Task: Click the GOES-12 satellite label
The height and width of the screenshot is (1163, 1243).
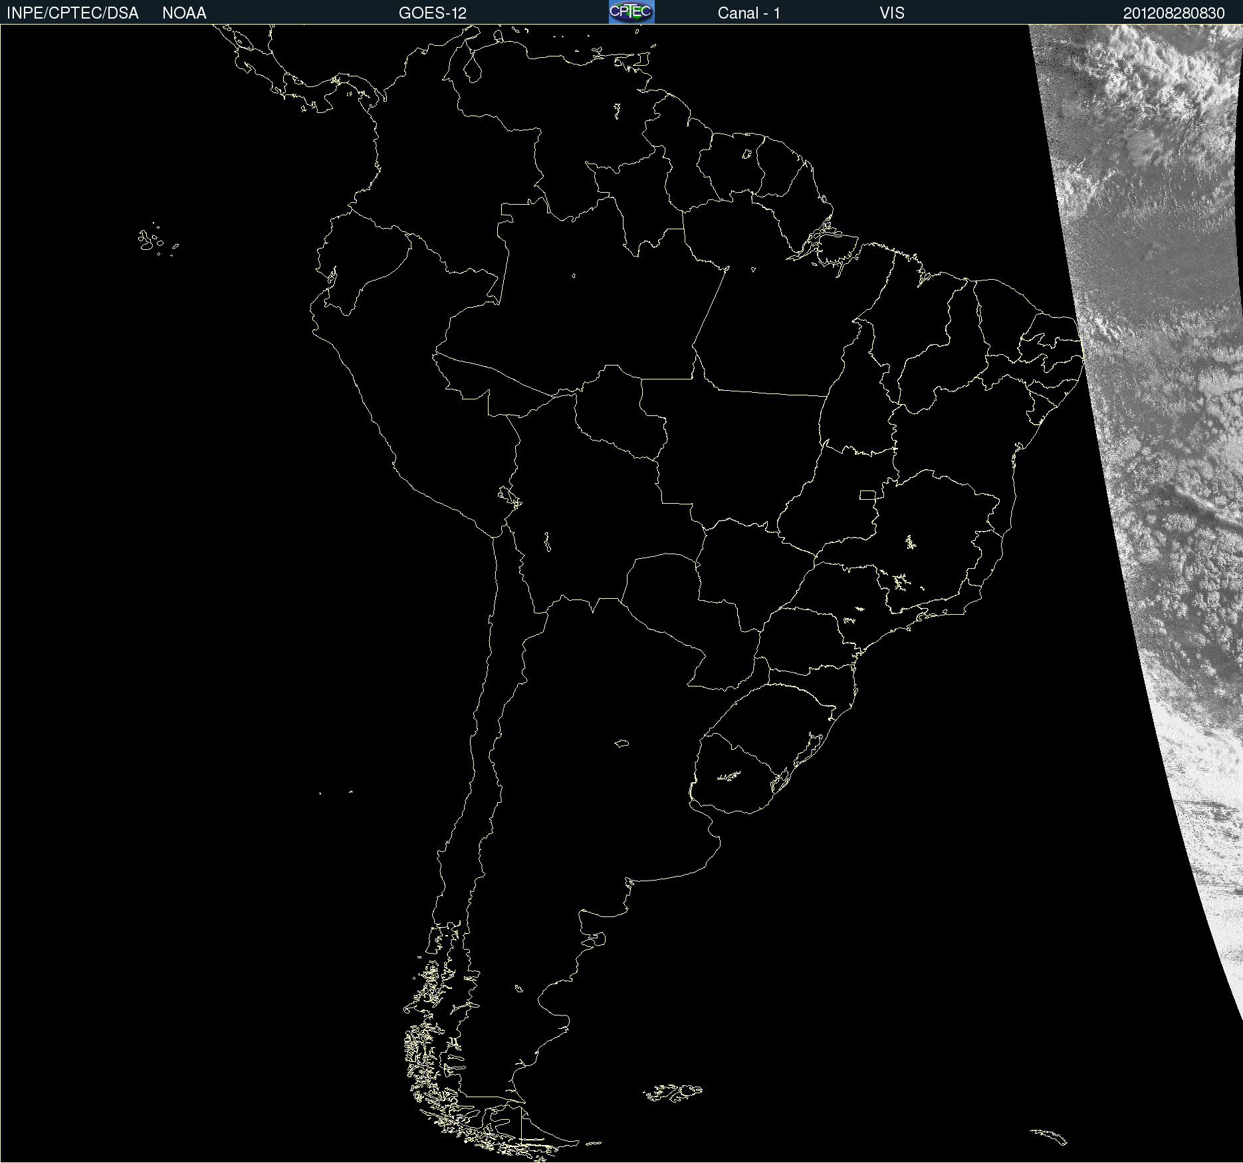Action: [x=433, y=13]
